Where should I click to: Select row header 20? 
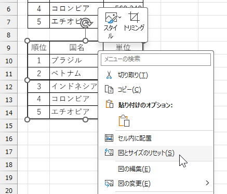(9, 189)
